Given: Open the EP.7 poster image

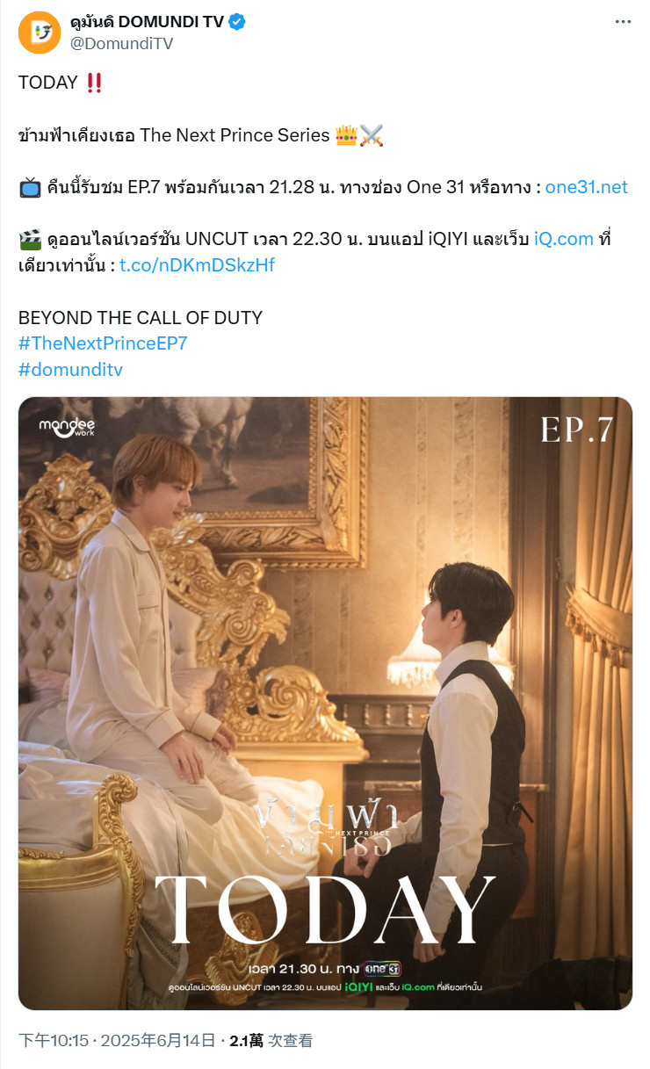Looking at the screenshot, I should pos(325,704).
